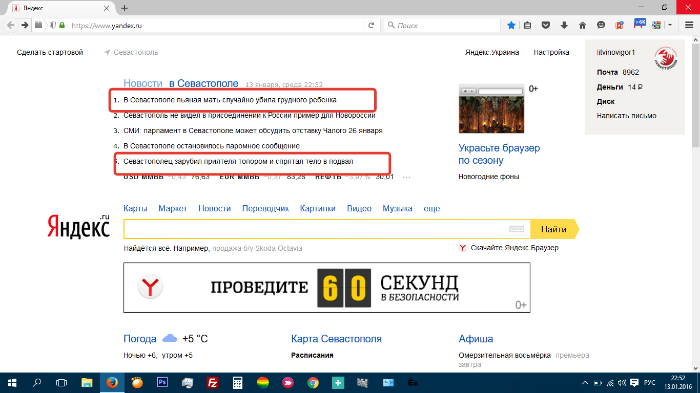Click the 60 секунд в безопасности banner
Viewport: 700px width, 393px height.
(x=327, y=288)
